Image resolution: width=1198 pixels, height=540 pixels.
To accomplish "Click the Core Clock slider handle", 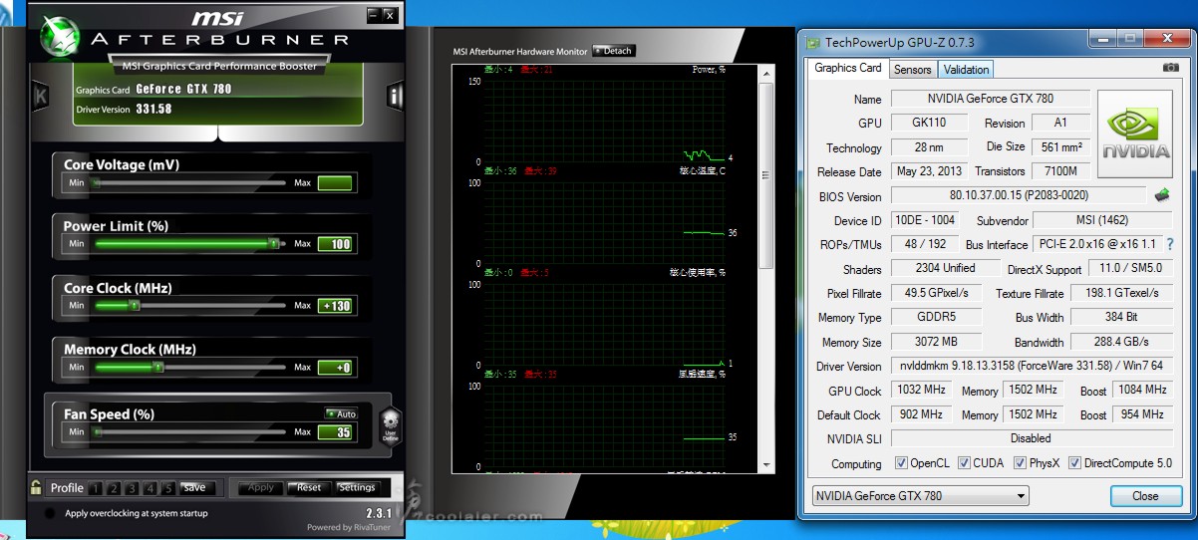I will (135, 306).
